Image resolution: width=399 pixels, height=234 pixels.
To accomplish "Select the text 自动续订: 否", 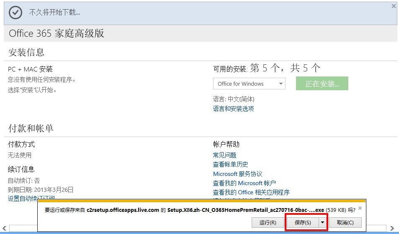I will coord(24,181).
